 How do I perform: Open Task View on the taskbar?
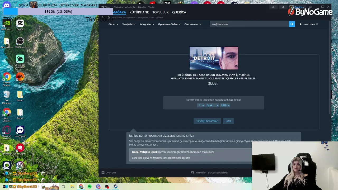[x=63, y=187]
